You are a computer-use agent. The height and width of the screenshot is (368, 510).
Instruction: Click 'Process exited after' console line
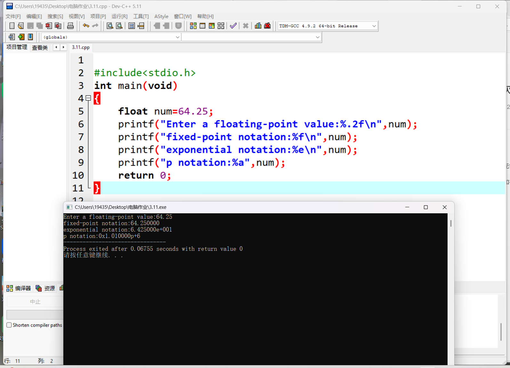pos(153,249)
